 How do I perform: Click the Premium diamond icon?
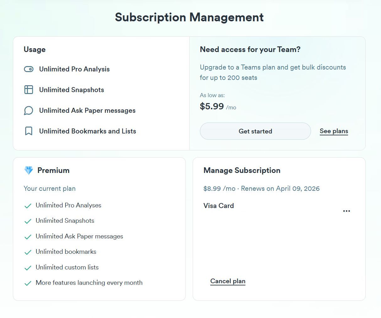tap(29, 170)
